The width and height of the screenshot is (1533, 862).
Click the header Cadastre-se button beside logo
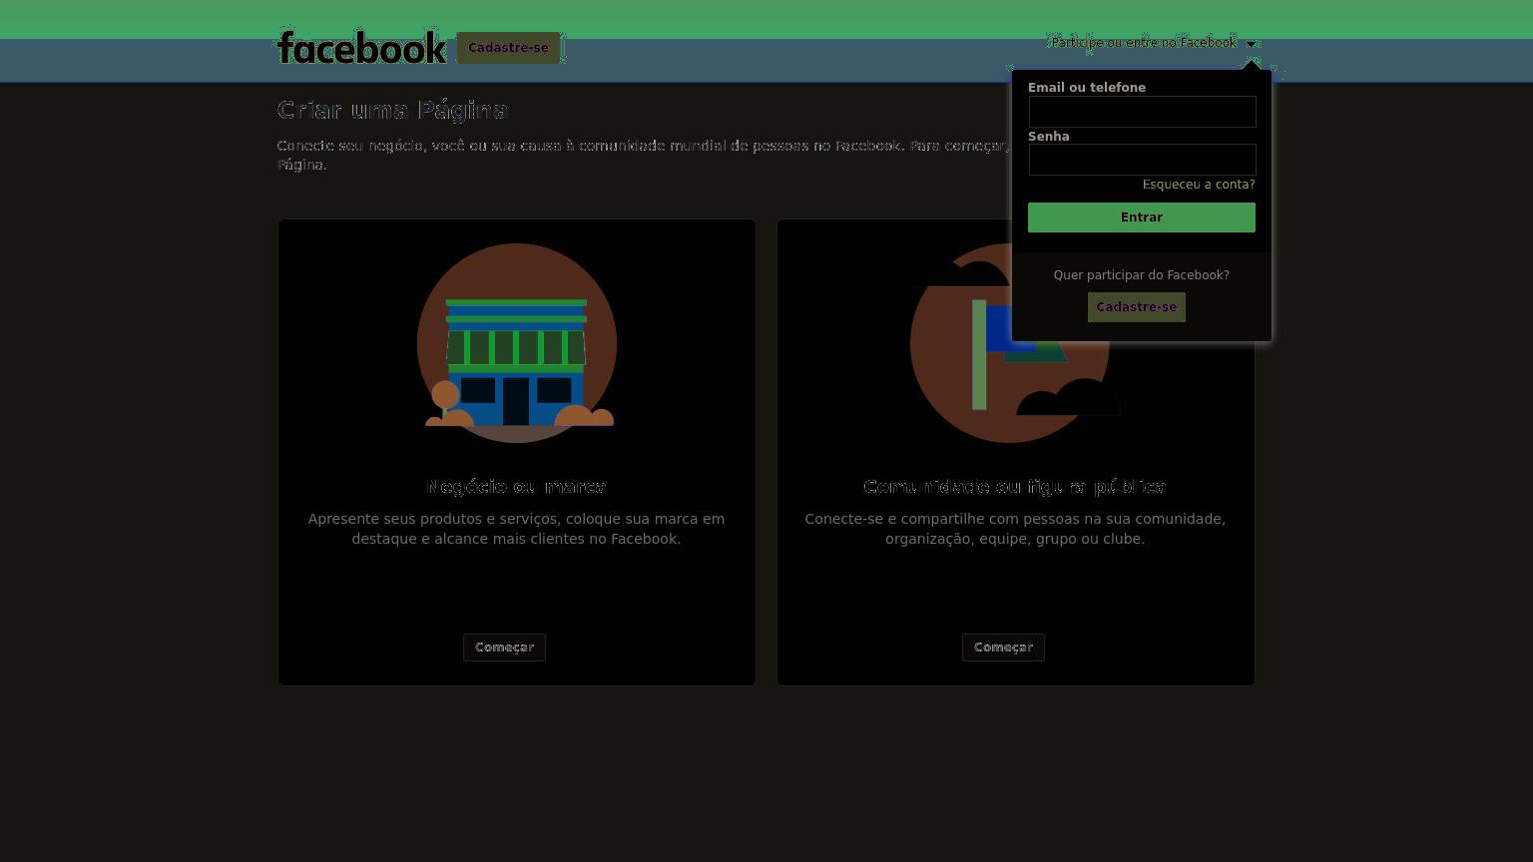click(x=508, y=48)
